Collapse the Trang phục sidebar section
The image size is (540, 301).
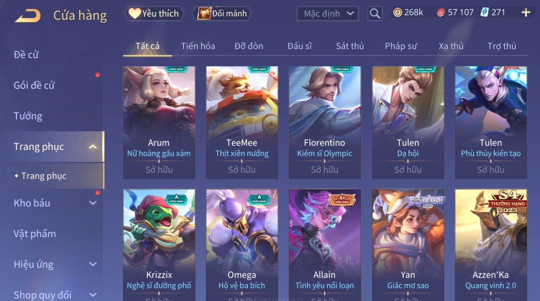click(x=93, y=147)
